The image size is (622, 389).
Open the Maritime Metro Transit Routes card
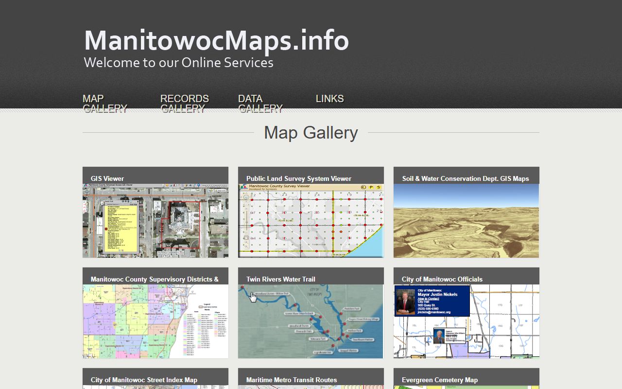pos(292,380)
